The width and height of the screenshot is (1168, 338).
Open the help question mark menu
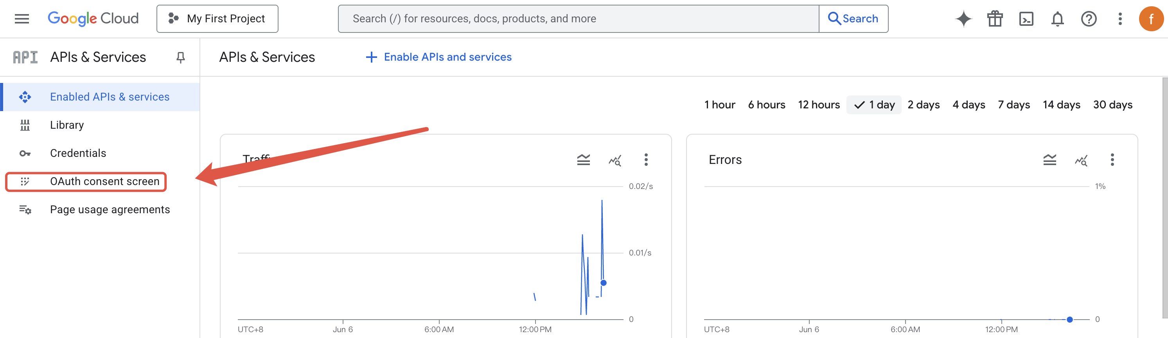[1089, 19]
